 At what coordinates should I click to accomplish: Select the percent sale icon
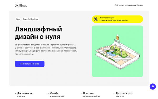[96, 19]
